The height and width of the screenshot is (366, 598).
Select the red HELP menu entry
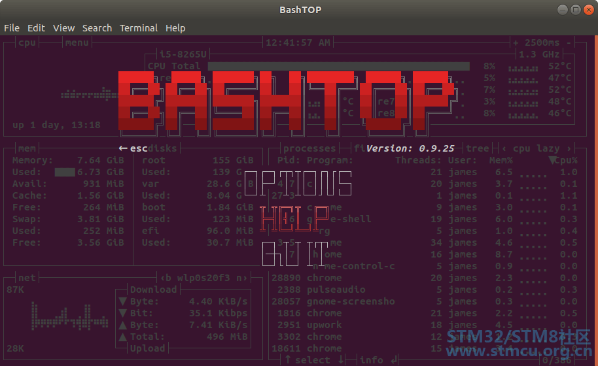click(294, 219)
